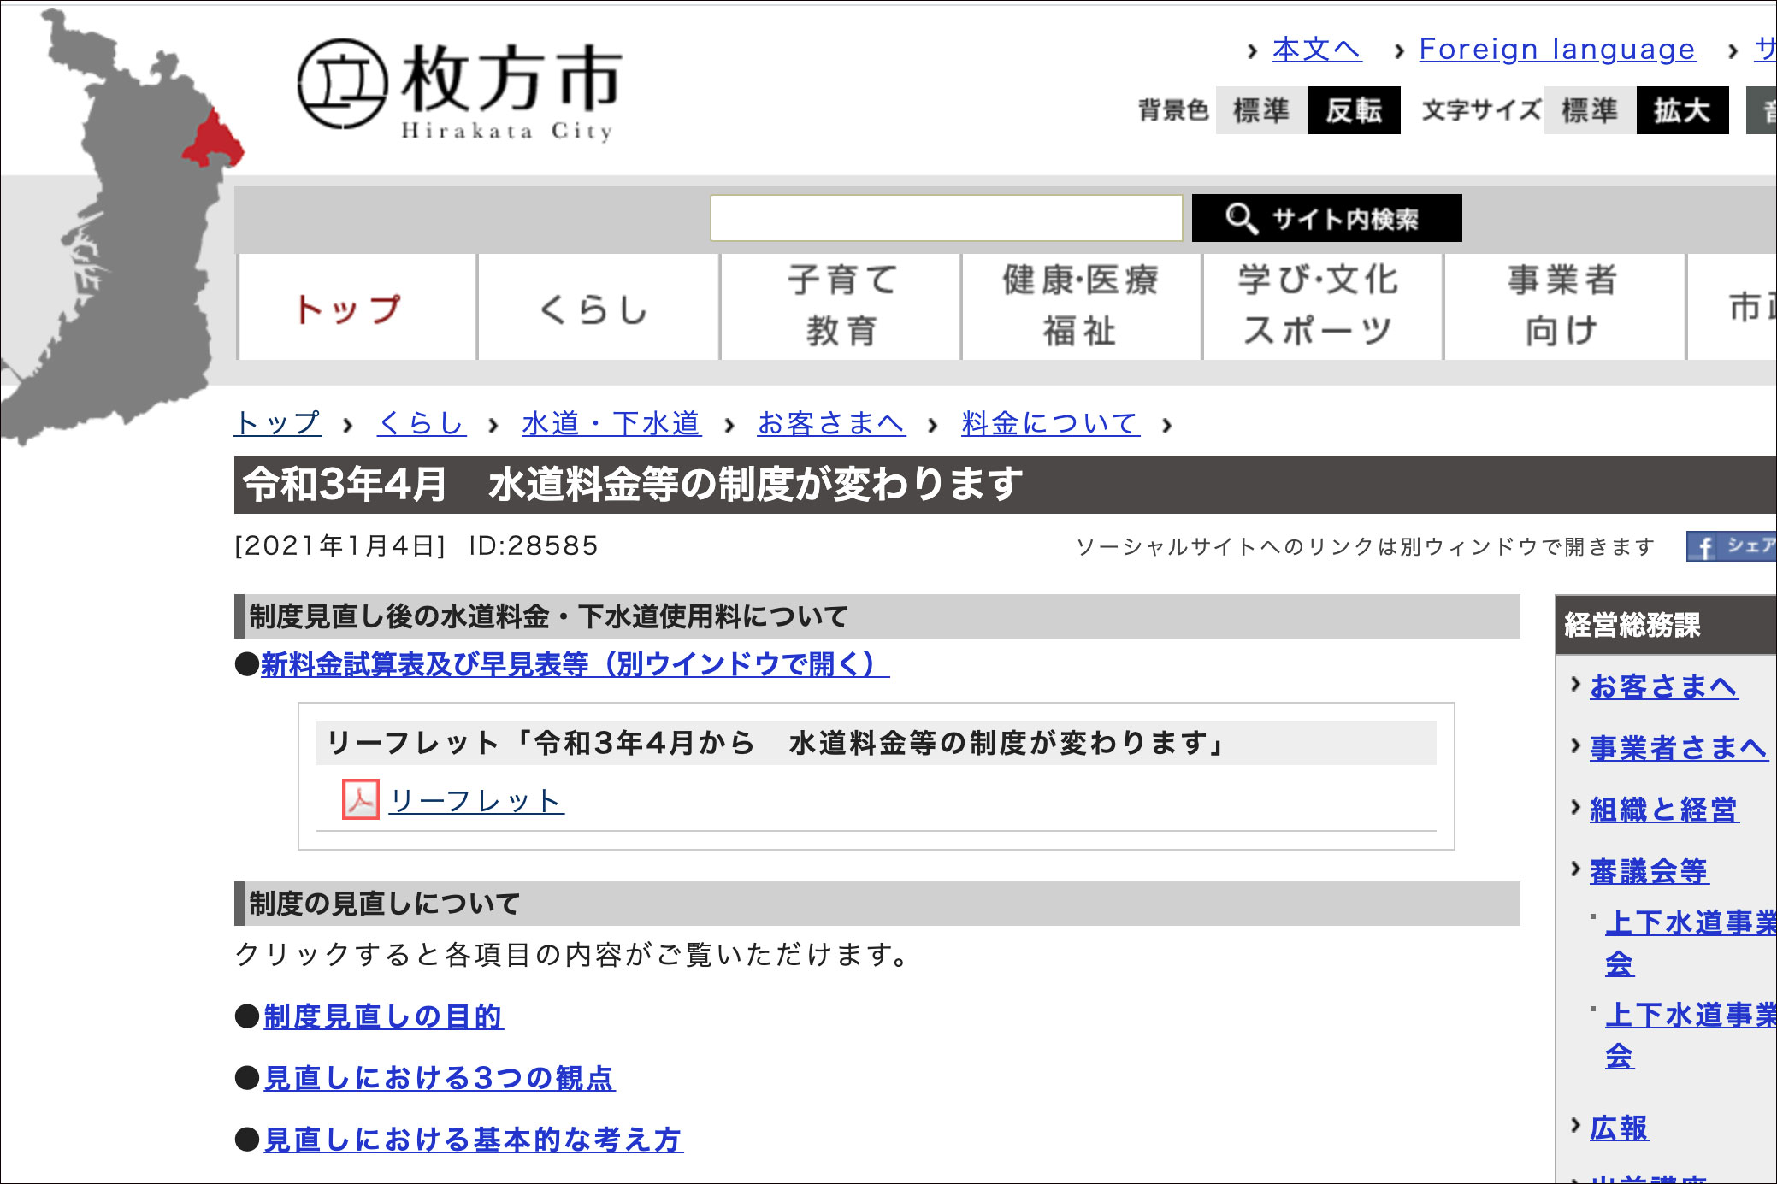Set text size to 標準
The image size is (1777, 1184).
click(x=1589, y=110)
